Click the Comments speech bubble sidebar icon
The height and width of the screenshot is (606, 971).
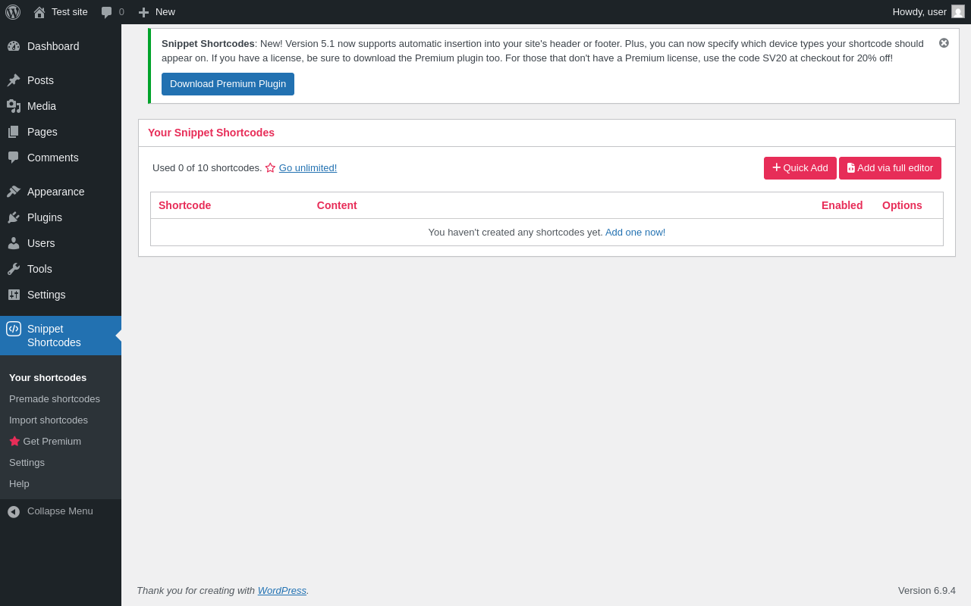14,158
